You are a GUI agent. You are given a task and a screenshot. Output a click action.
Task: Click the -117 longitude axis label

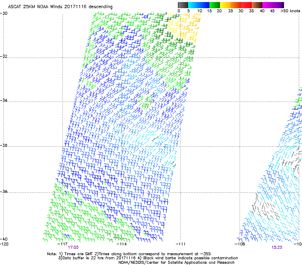(62, 244)
